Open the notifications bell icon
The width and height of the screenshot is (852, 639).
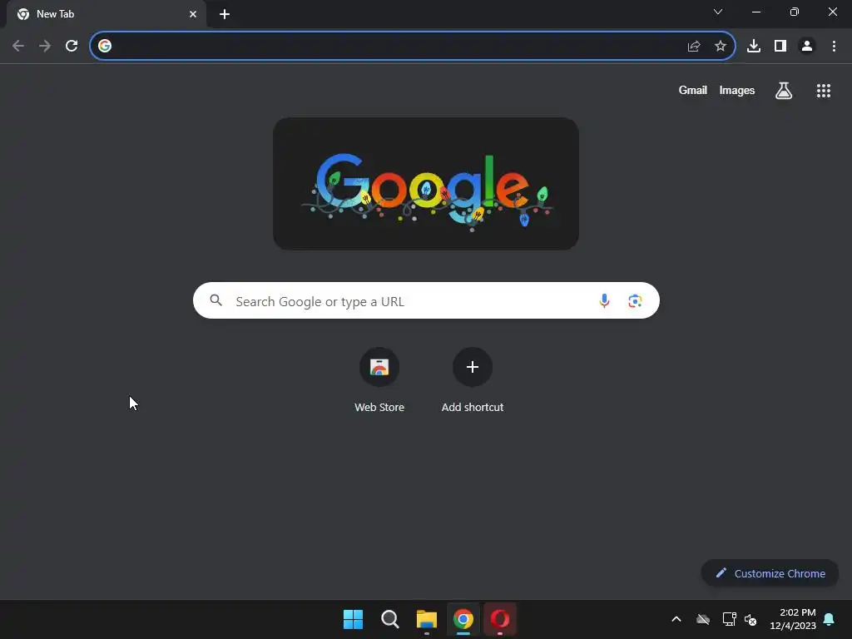tap(830, 619)
